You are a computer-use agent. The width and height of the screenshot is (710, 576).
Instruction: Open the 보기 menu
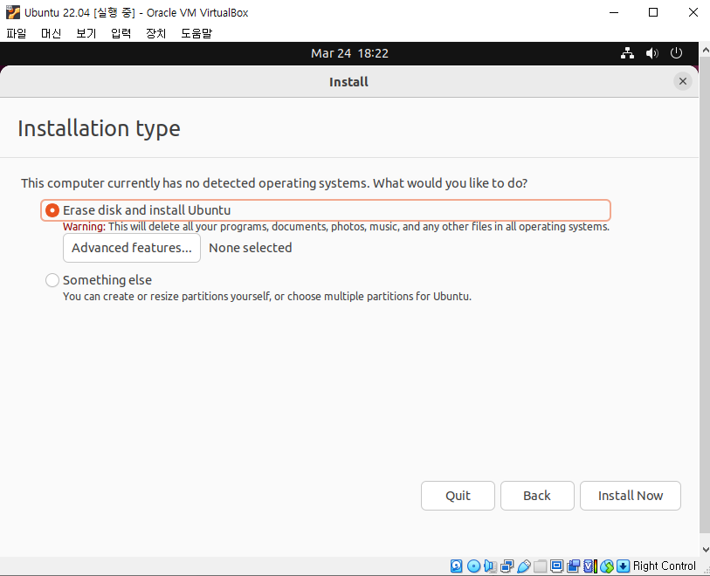pyautogui.click(x=86, y=33)
